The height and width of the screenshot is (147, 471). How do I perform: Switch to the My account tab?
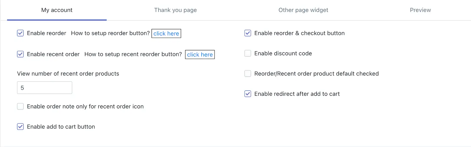coord(57,10)
